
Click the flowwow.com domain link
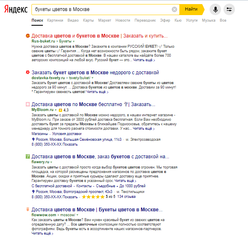[x=44, y=215]
